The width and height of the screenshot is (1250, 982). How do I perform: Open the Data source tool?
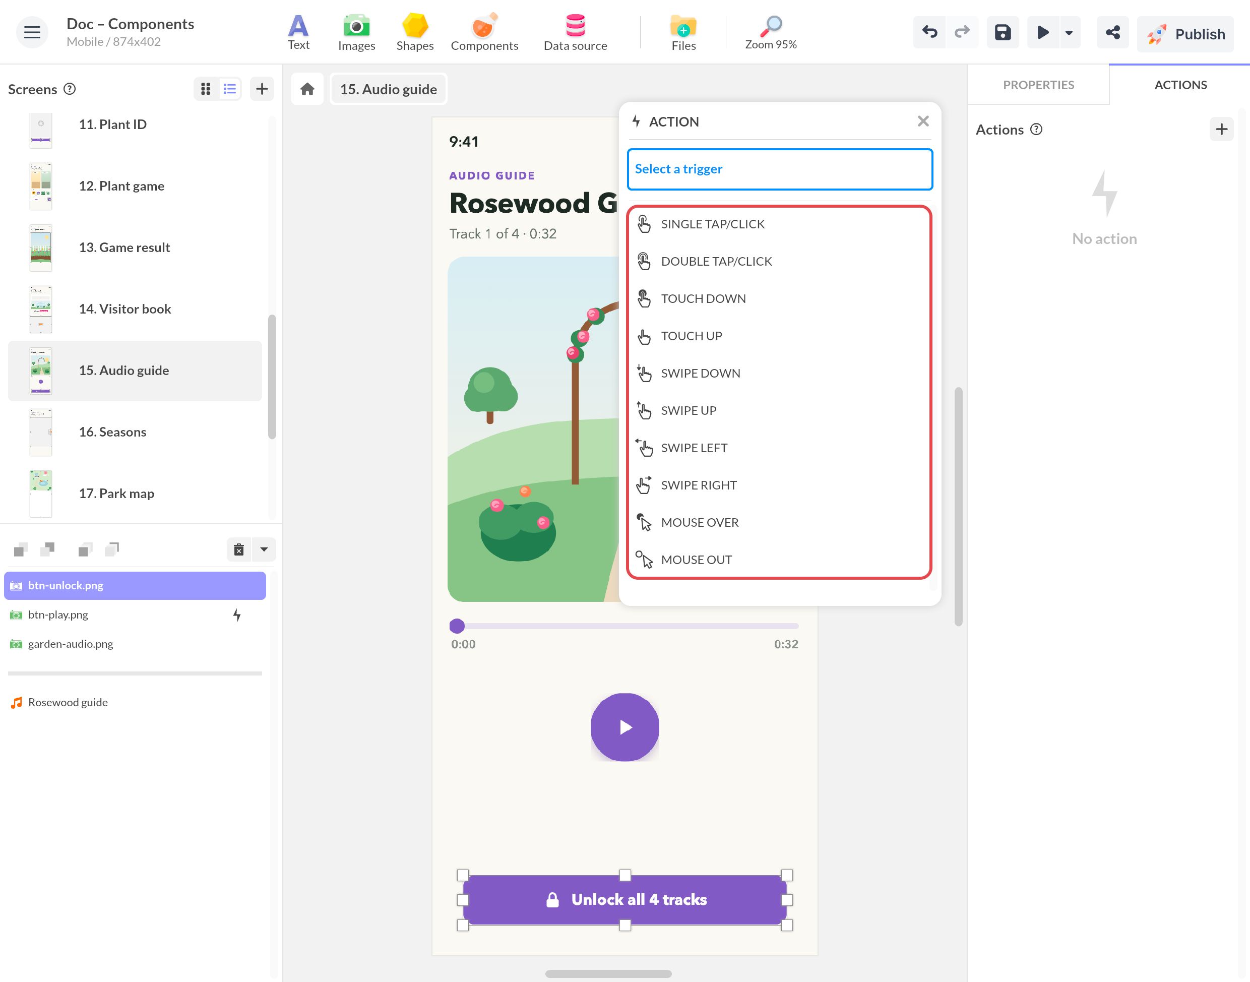tap(575, 32)
